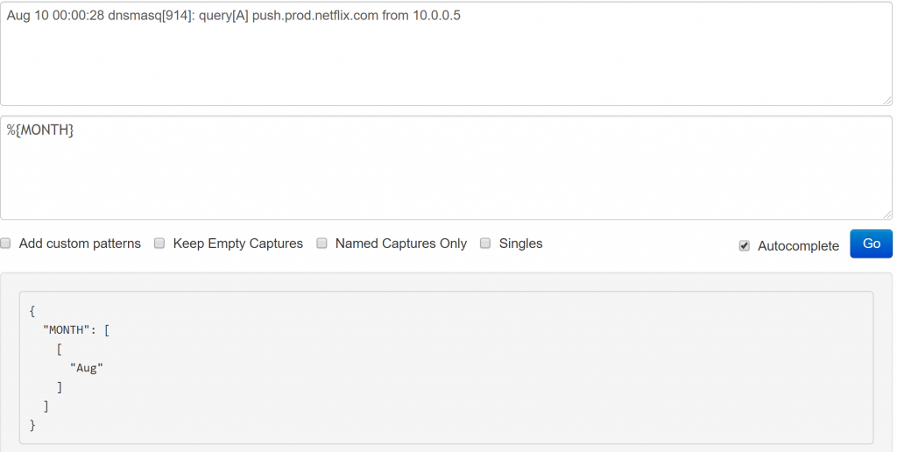Click dnsmasq[914] in the log line
897x452 pixels.
tap(151, 16)
